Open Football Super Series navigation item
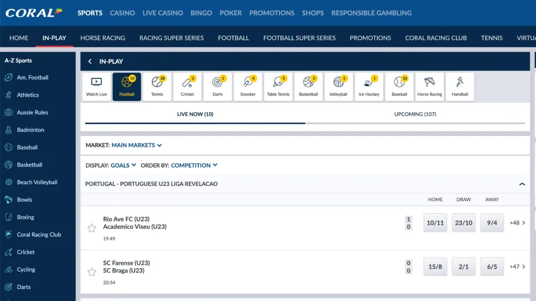 [299, 38]
